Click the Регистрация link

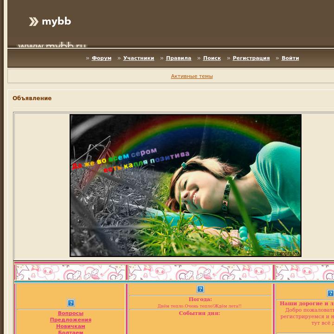[251, 58]
